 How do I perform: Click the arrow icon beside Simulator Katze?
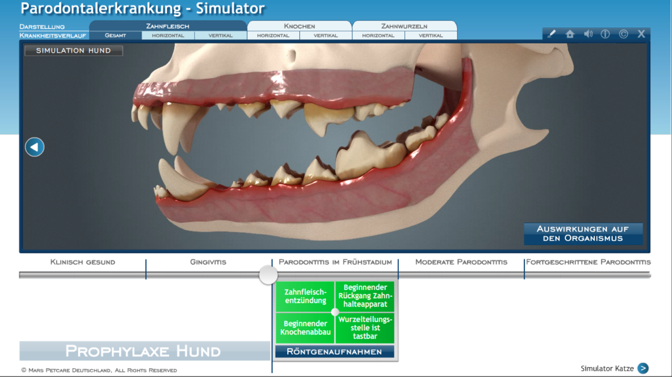643,369
